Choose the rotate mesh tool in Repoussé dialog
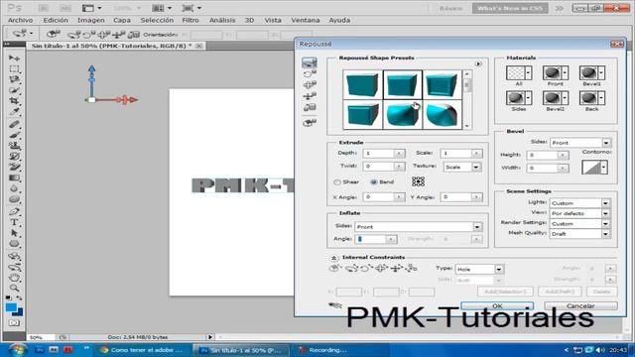The height and width of the screenshot is (357, 635). pyautogui.click(x=310, y=62)
